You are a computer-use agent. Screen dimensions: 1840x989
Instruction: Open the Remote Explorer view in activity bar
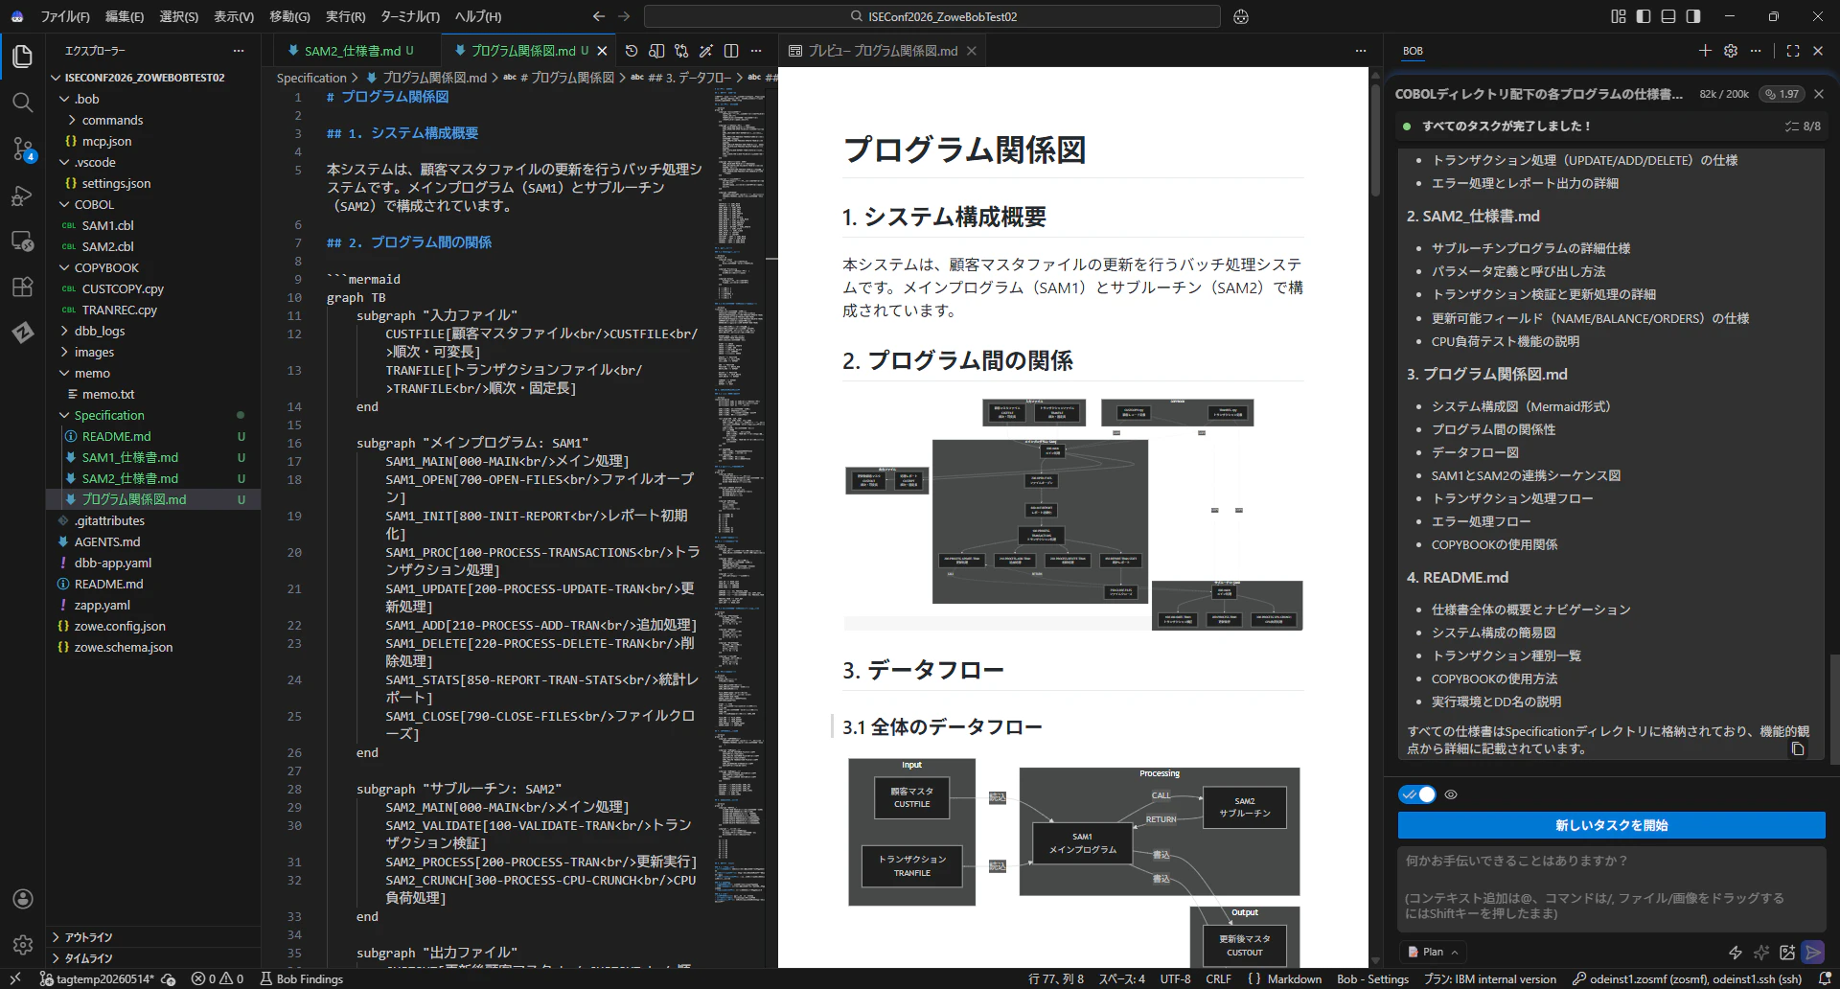click(22, 241)
